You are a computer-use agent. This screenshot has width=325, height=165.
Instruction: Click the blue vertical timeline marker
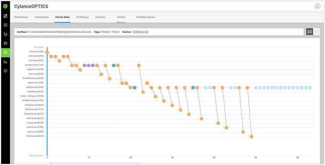coord(47,101)
